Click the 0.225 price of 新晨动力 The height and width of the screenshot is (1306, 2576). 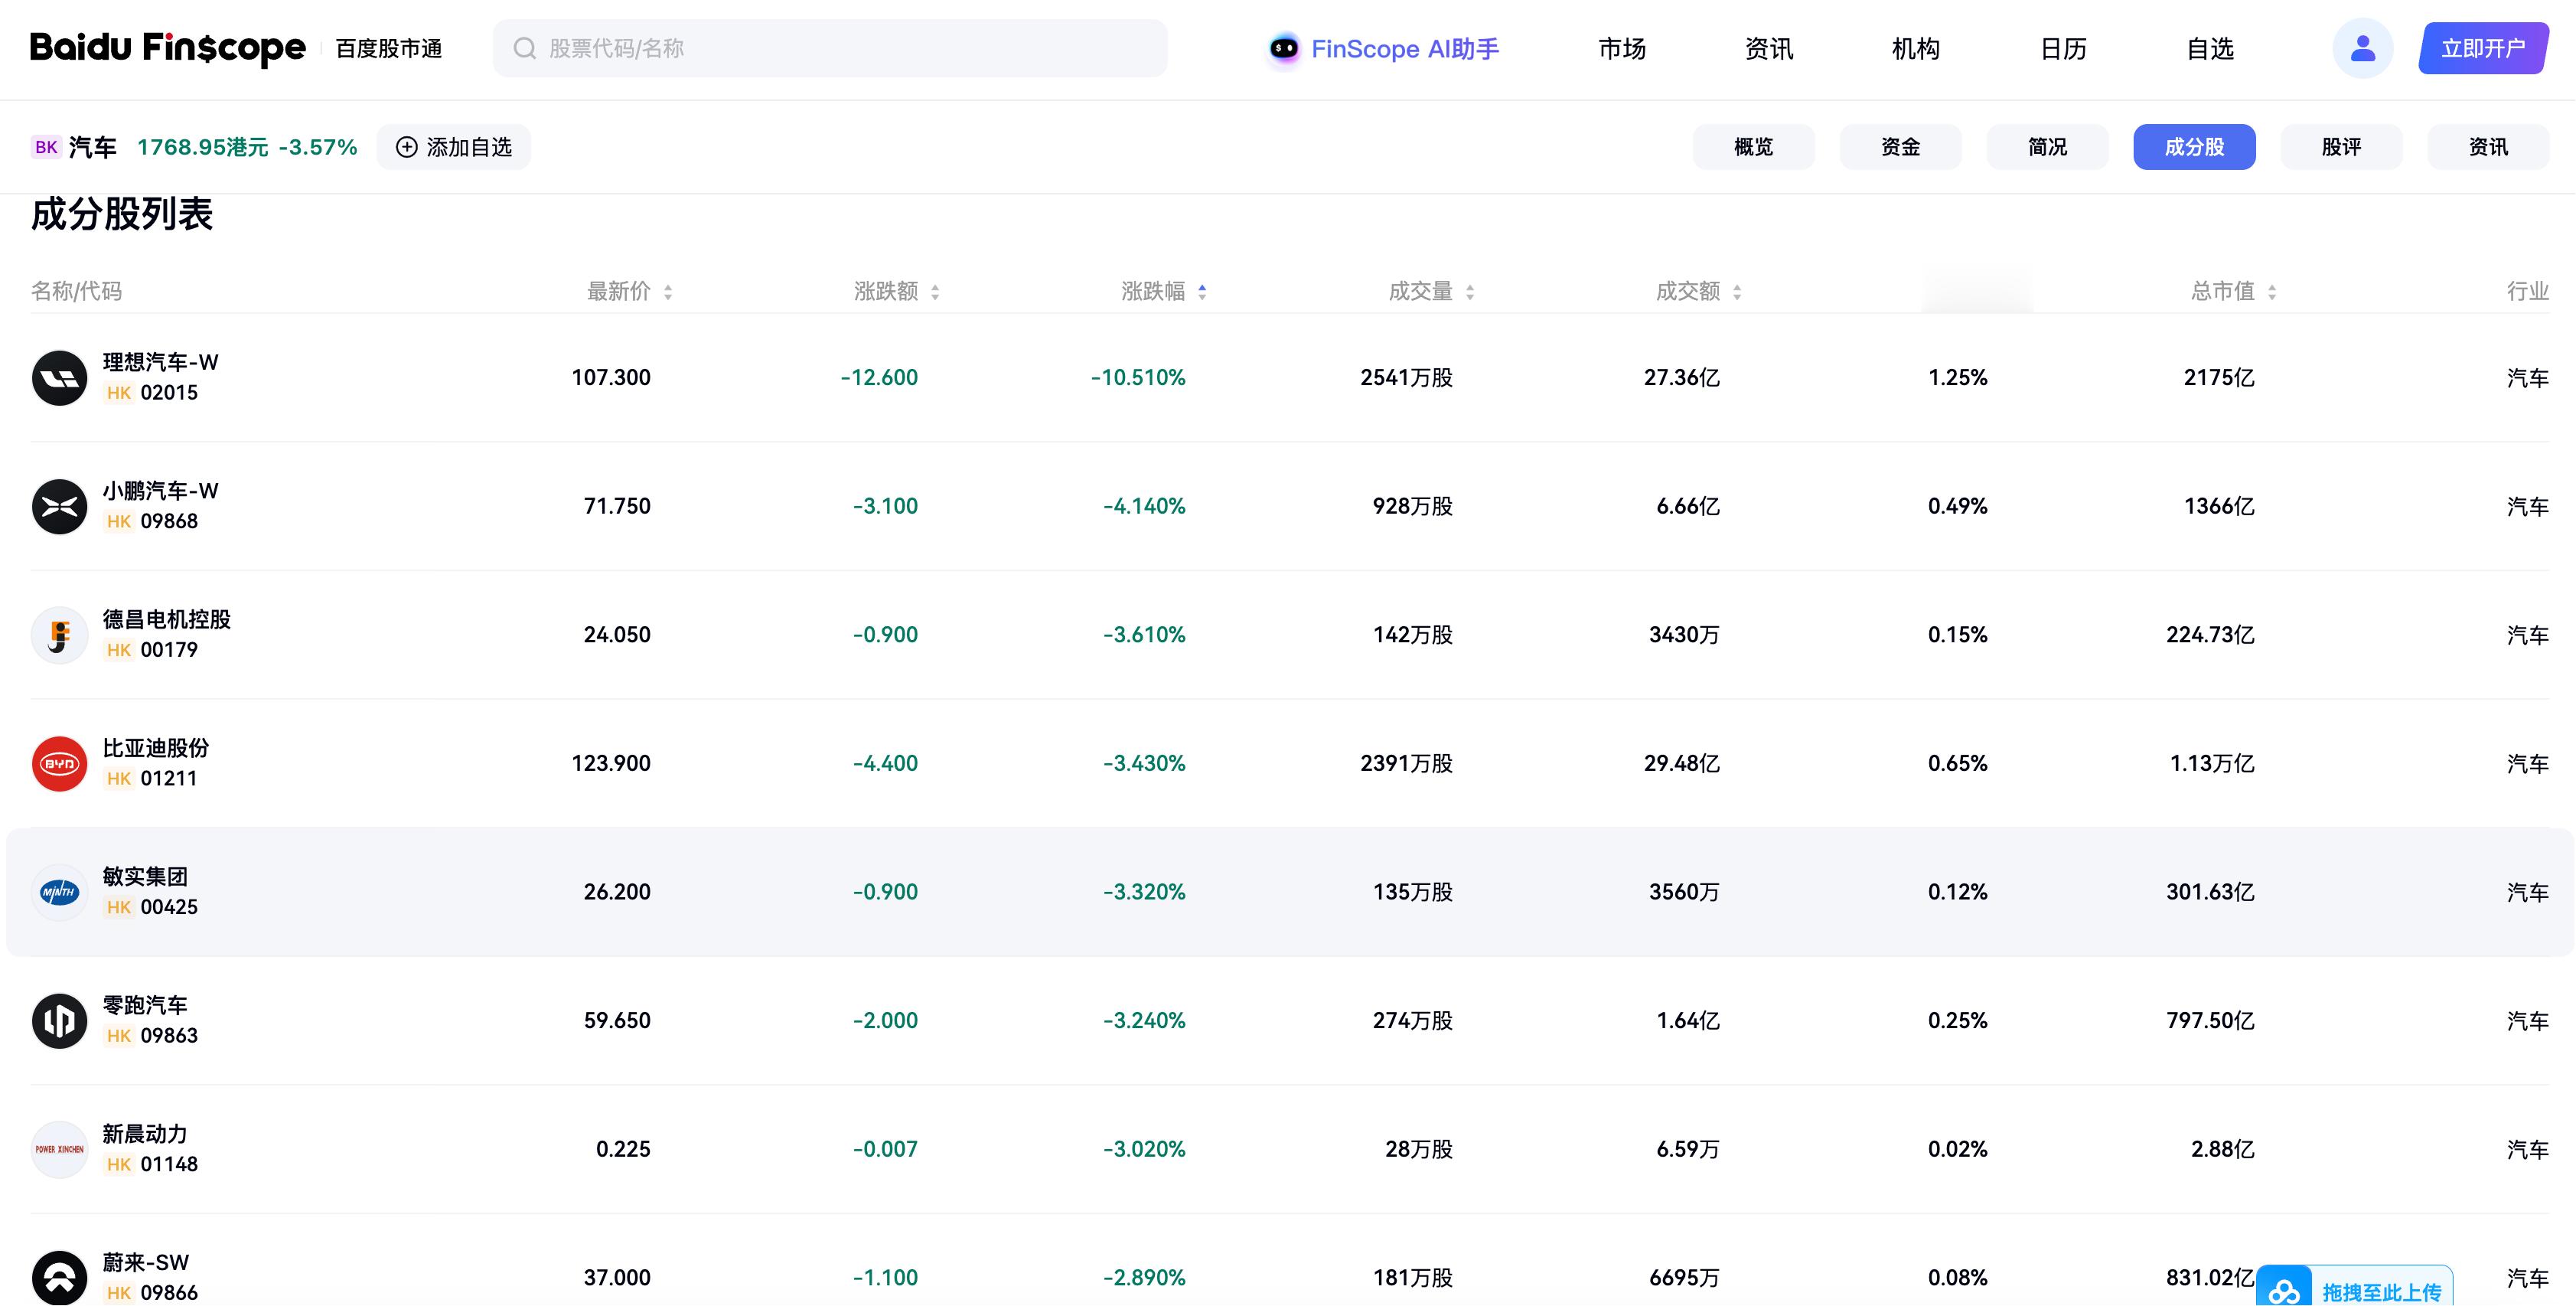coord(623,1149)
